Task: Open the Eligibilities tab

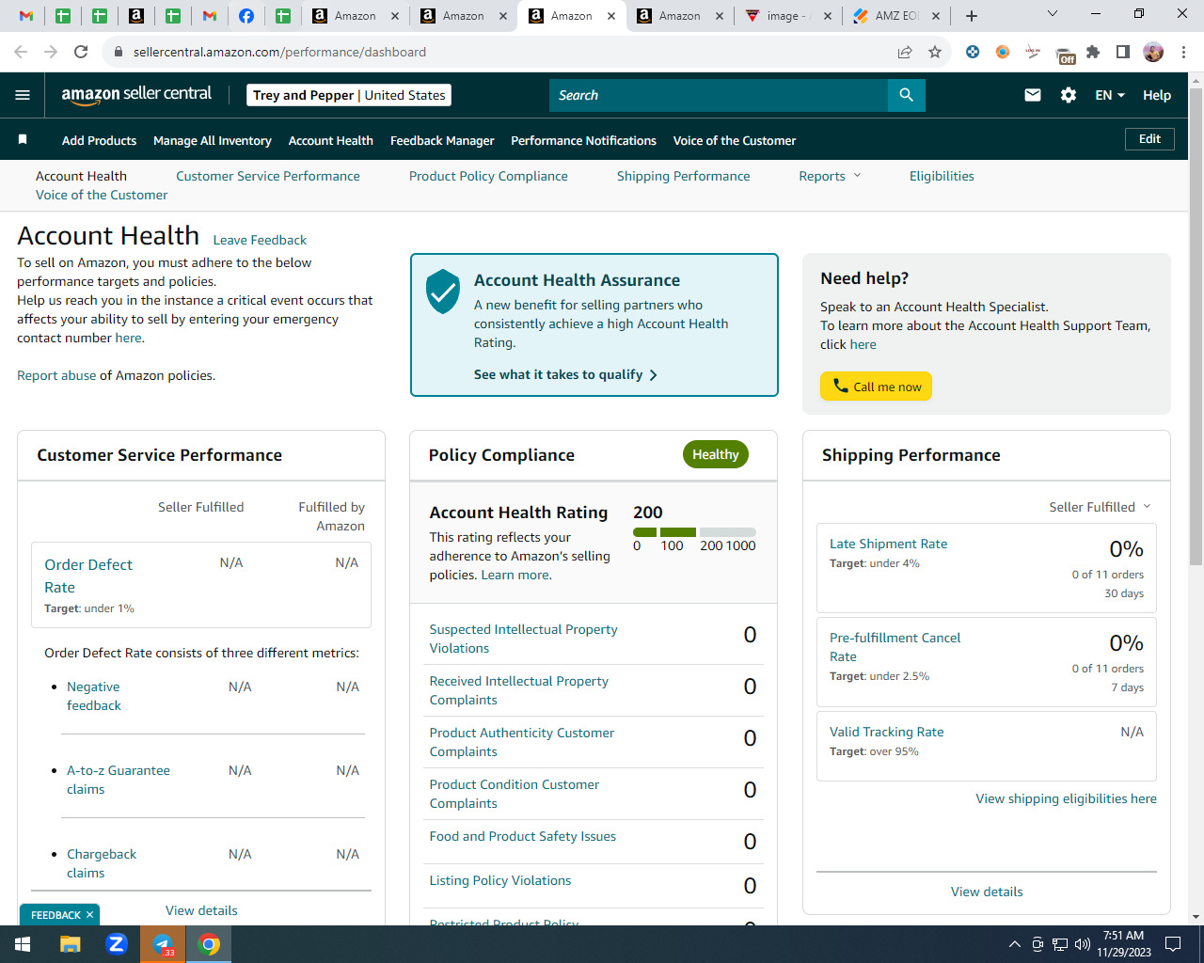Action: (x=942, y=176)
